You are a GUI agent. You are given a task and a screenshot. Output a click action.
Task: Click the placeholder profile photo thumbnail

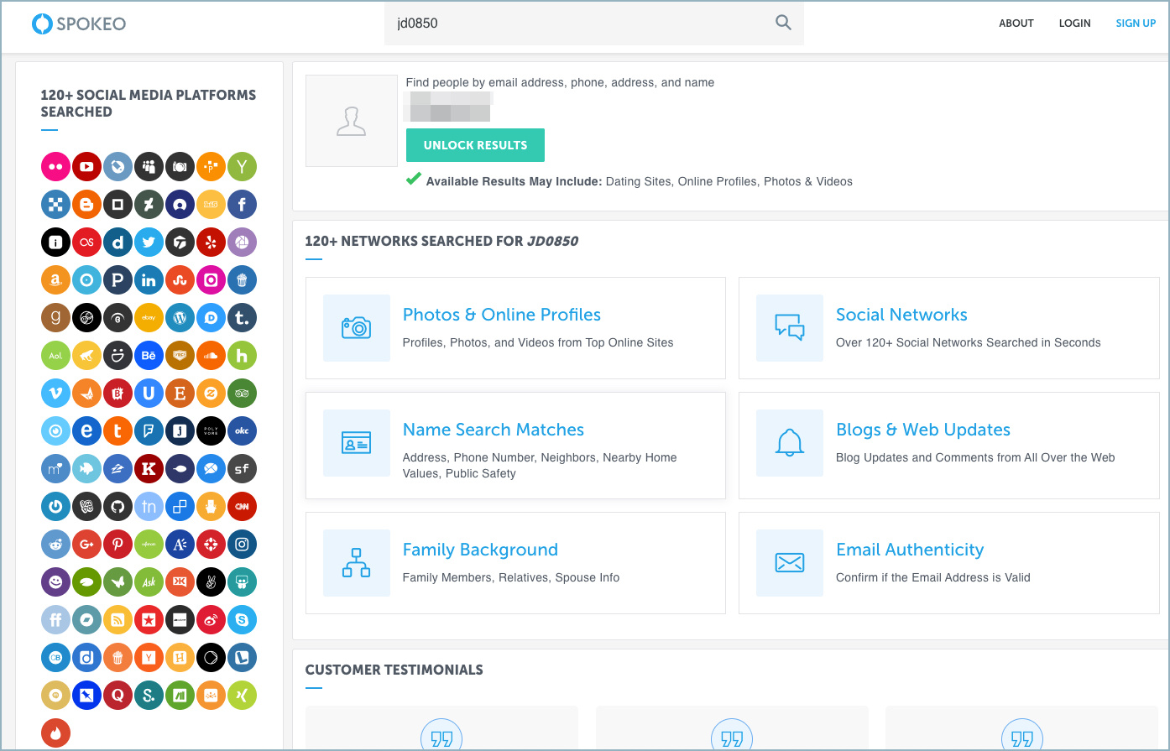352,121
